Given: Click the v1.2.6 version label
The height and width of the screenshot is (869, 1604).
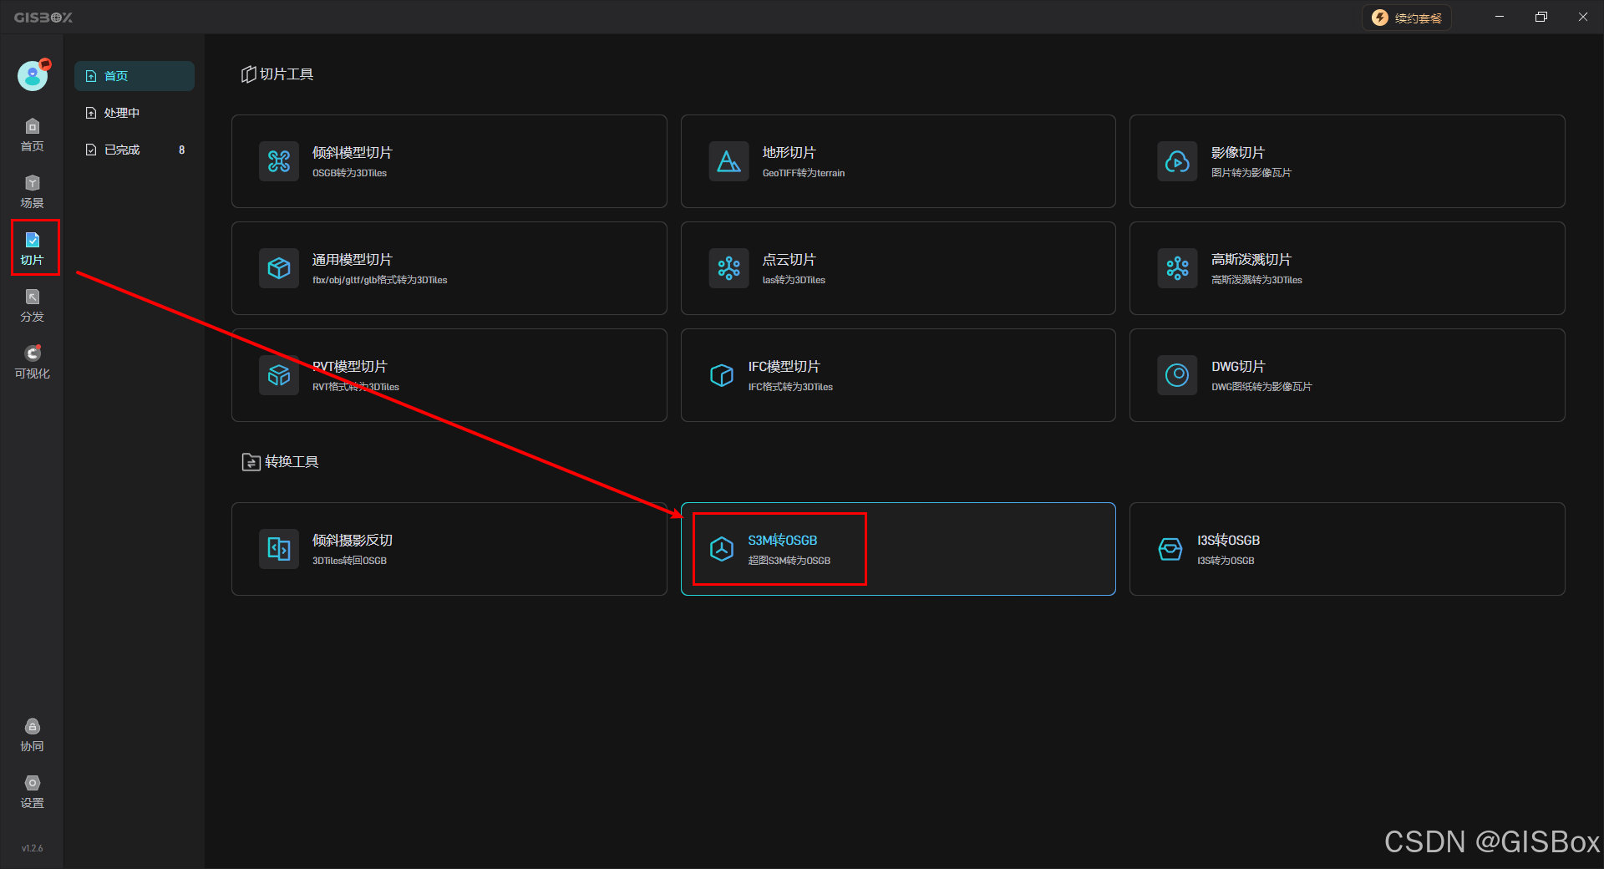Looking at the screenshot, I should [32, 848].
